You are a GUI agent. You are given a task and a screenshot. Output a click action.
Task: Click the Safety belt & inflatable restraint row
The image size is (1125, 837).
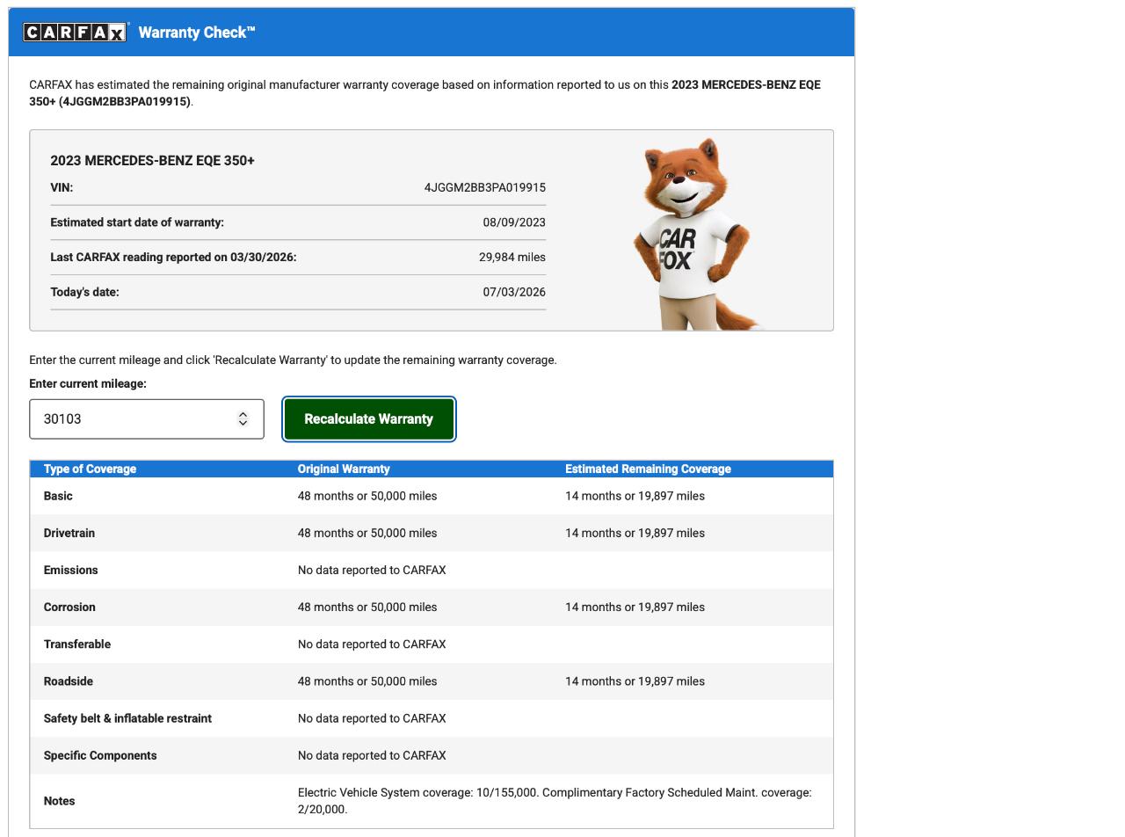tap(432, 718)
